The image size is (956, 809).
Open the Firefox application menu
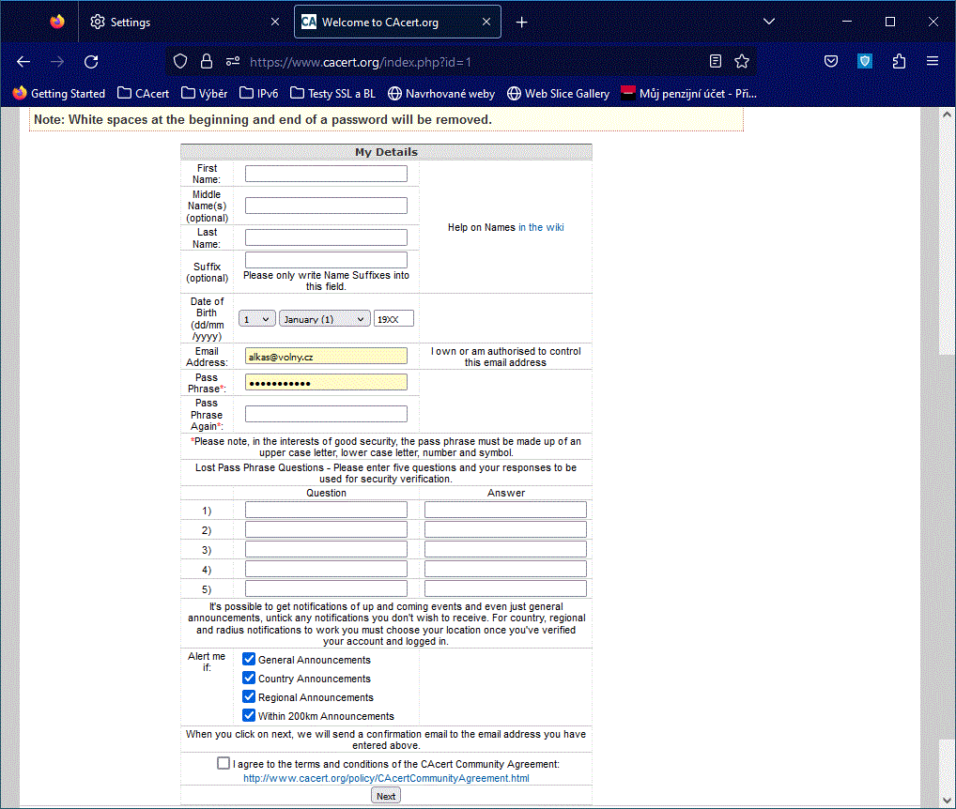click(932, 62)
